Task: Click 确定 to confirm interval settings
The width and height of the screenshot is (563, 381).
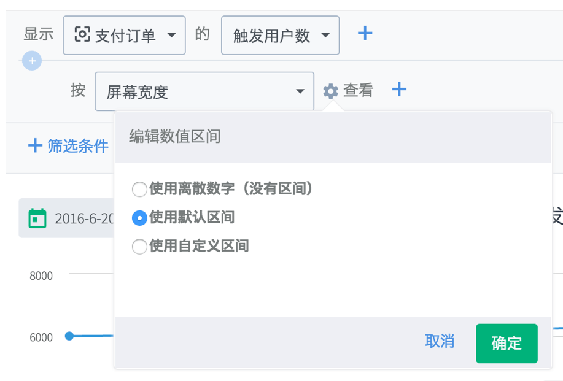Action: pos(507,343)
